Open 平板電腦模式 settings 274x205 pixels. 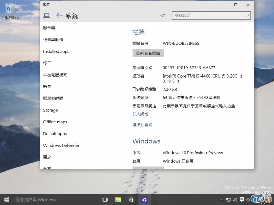tap(55, 75)
